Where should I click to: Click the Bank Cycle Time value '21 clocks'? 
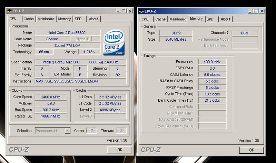pyautogui.click(x=212, y=100)
